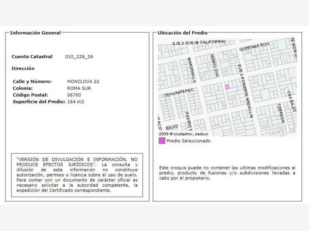Click the 2009 ciudadmx, seduvi map copyright
This screenshot has width=309, height=231.
pyautogui.click(x=183, y=134)
